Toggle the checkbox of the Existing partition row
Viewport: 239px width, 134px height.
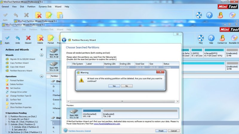tap(68, 67)
